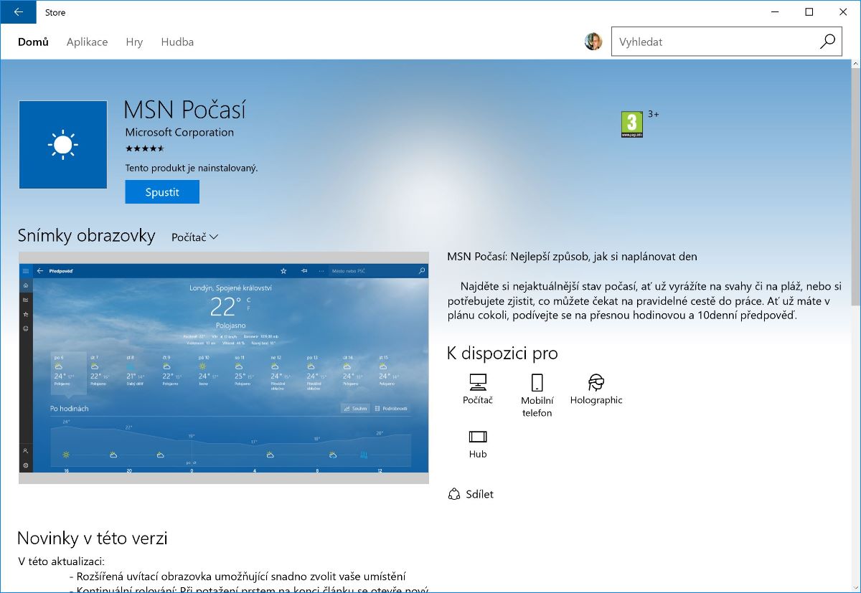The height and width of the screenshot is (593, 861).
Task: Click the PEGI 3 rating badge
Action: pos(631,125)
